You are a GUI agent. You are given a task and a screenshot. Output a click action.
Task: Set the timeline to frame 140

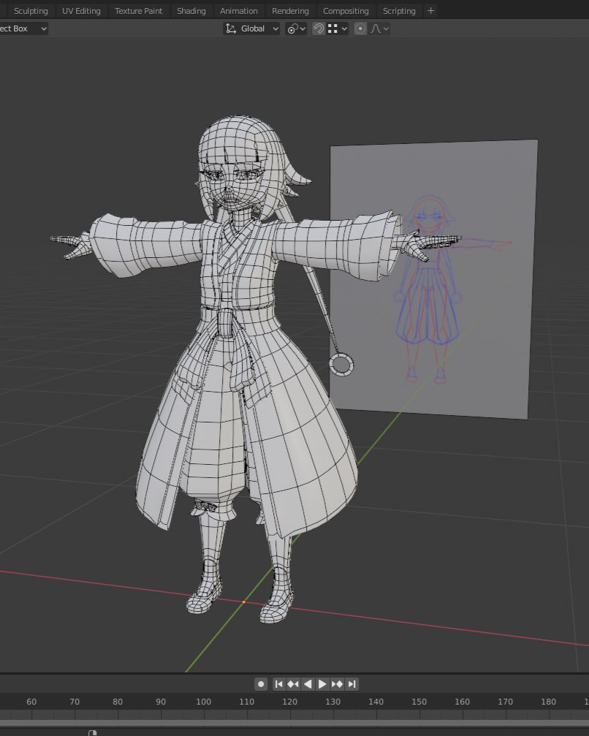click(376, 702)
